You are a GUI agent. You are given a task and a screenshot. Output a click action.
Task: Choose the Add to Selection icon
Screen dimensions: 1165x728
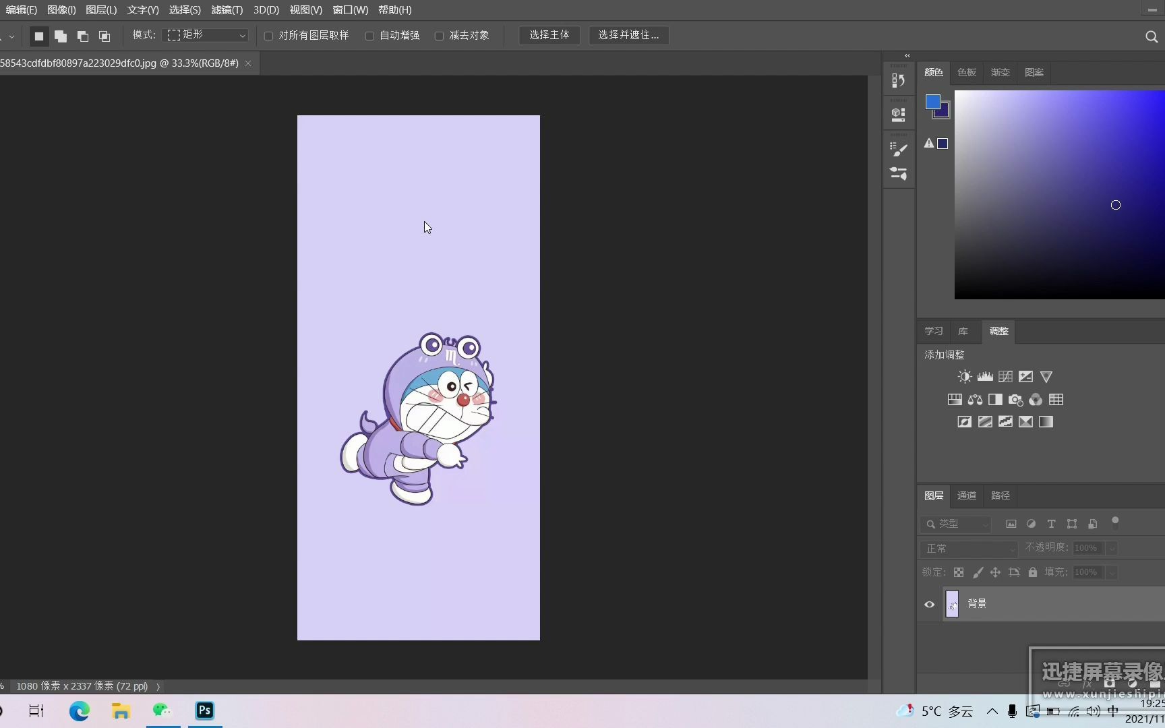[x=61, y=36]
